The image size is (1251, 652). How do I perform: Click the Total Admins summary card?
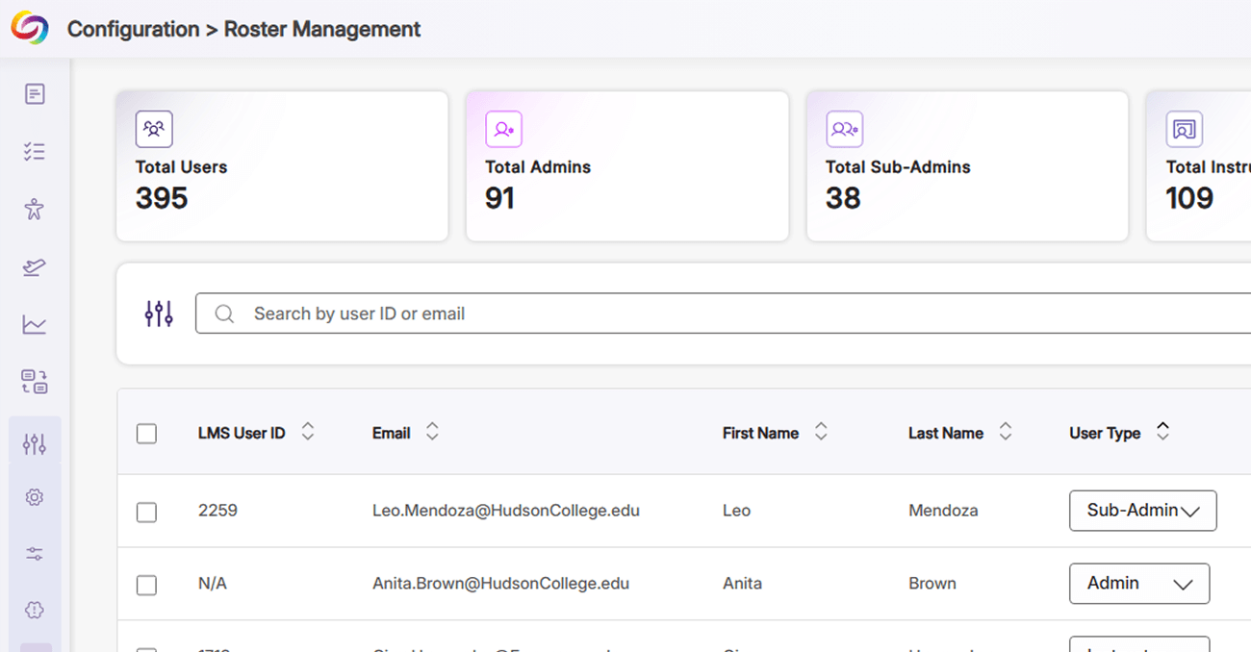(x=626, y=166)
